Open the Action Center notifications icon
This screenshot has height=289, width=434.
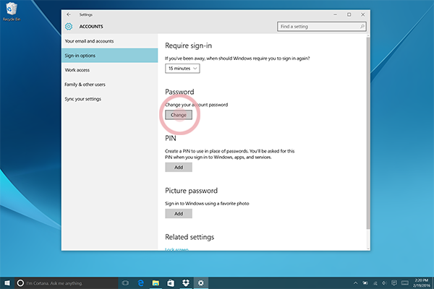pyautogui.click(x=394, y=283)
